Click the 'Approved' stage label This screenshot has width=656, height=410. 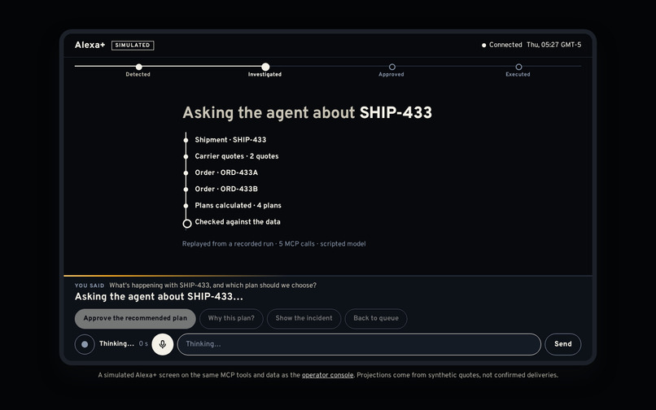(x=391, y=75)
